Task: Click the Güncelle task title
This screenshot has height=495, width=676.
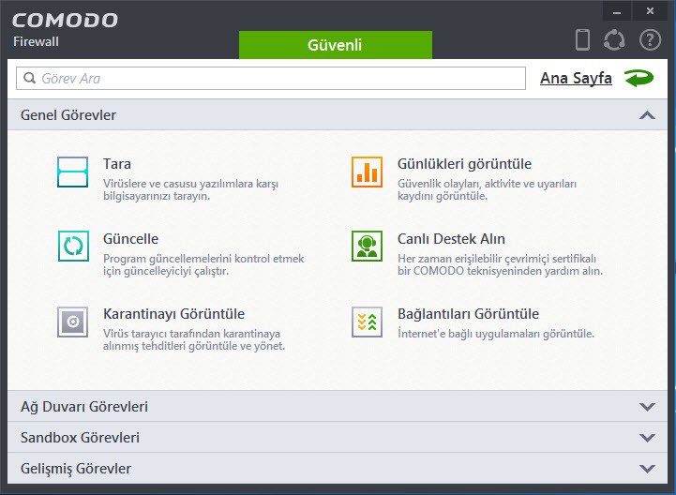Action: pos(130,239)
